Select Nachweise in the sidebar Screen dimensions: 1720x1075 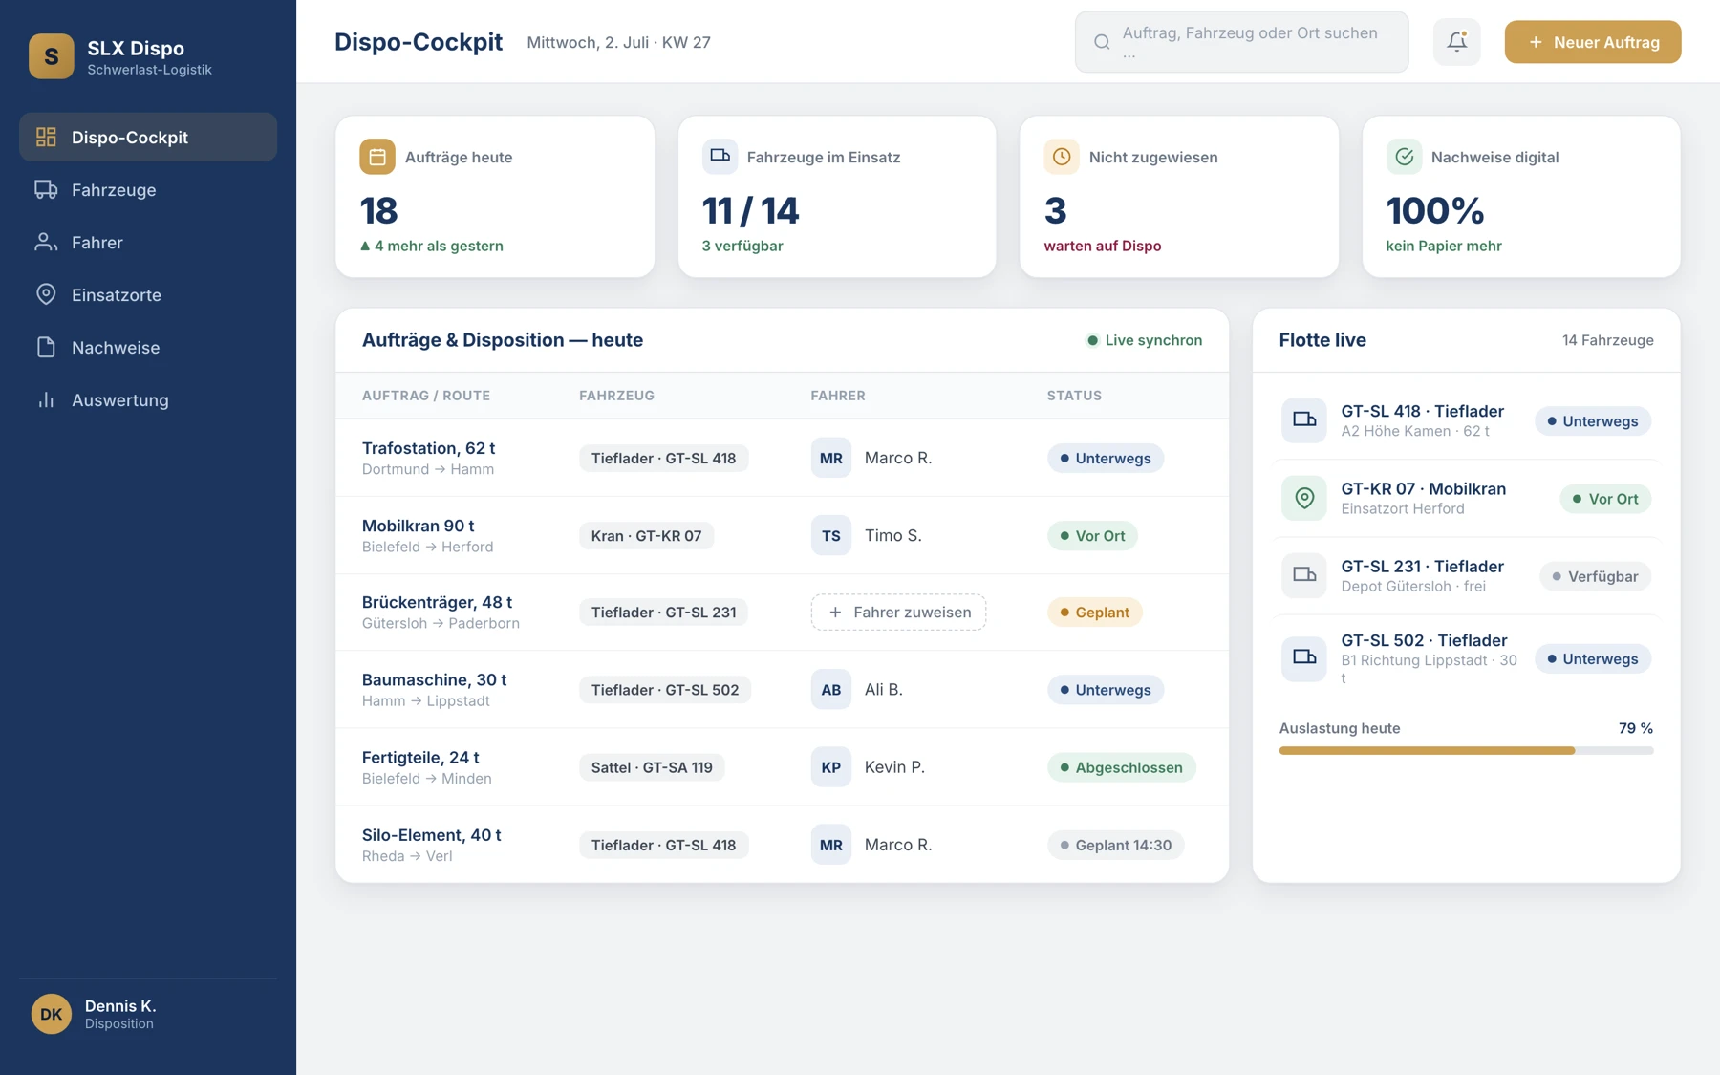pyautogui.click(x=148, y=348)
